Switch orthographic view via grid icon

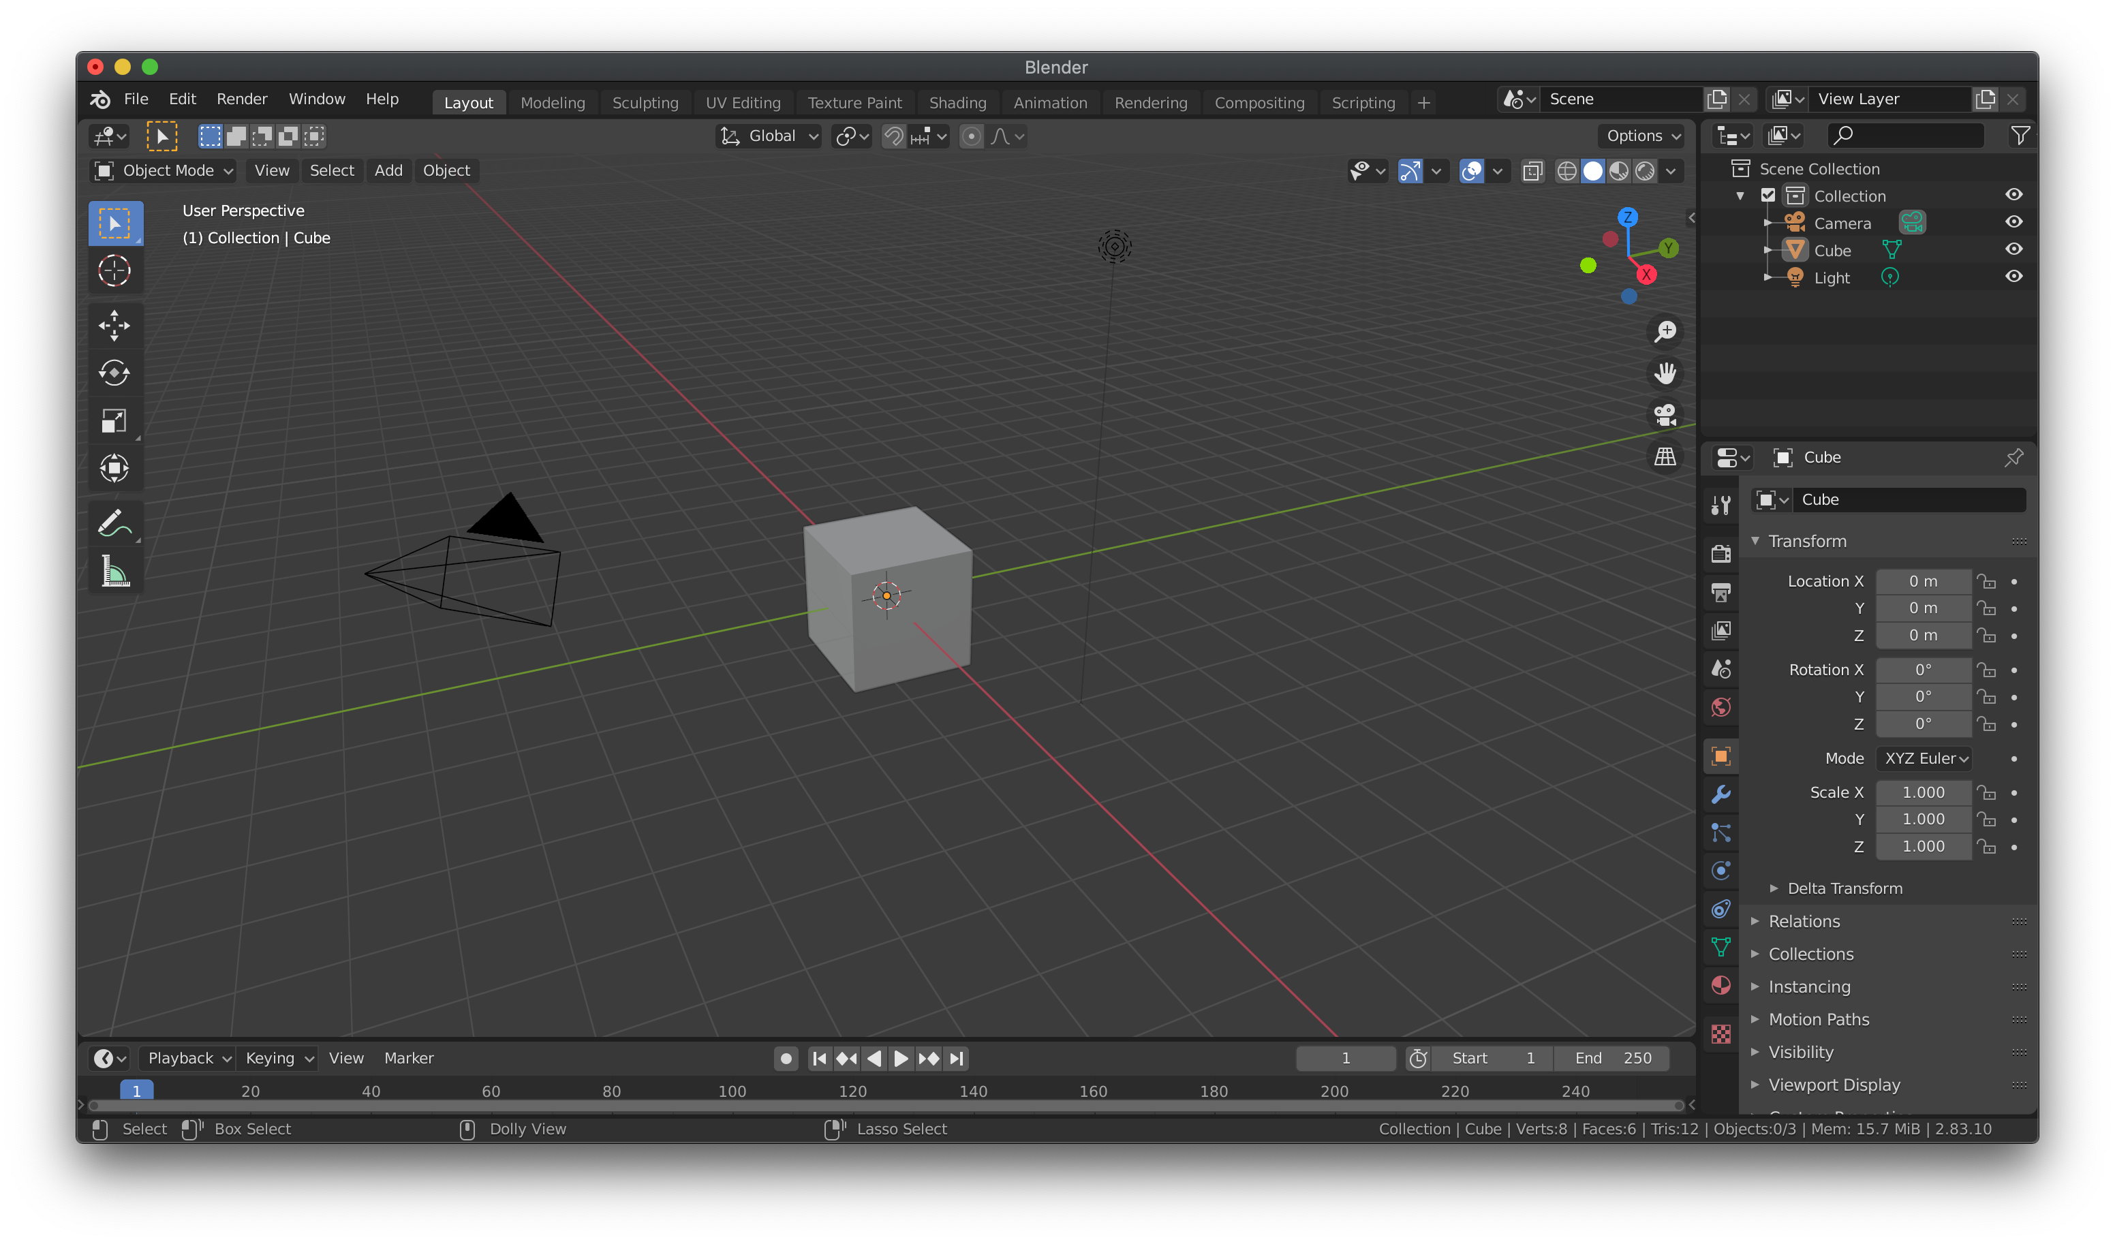[x=1665, y=456]
